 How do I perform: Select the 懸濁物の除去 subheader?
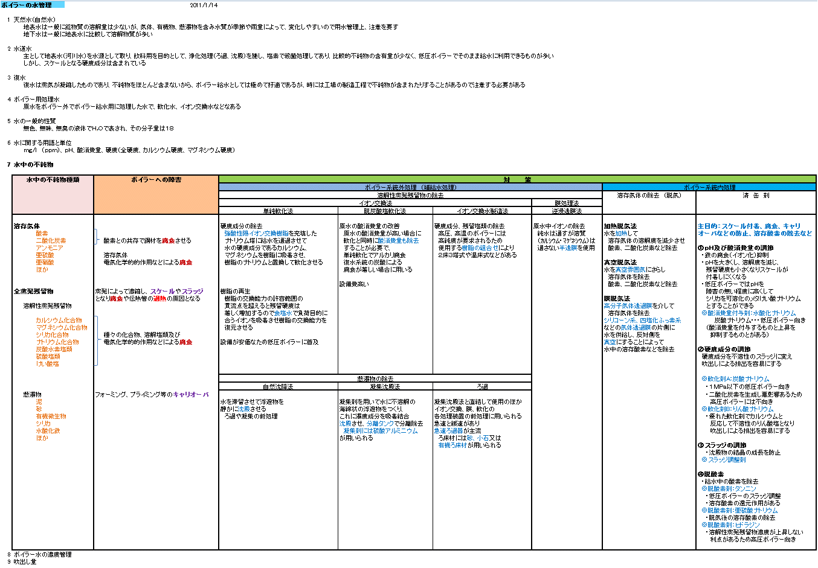click(375, 378)
